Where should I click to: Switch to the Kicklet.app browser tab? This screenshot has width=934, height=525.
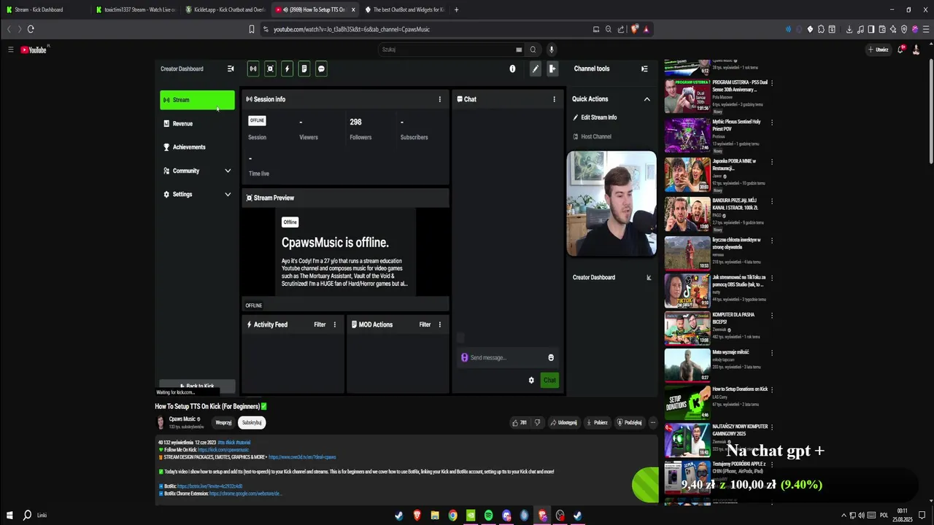(225, 9)
